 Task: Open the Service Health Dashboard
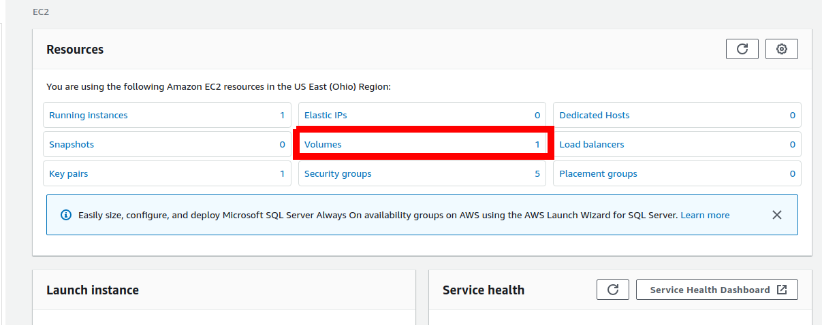point(716,290)
